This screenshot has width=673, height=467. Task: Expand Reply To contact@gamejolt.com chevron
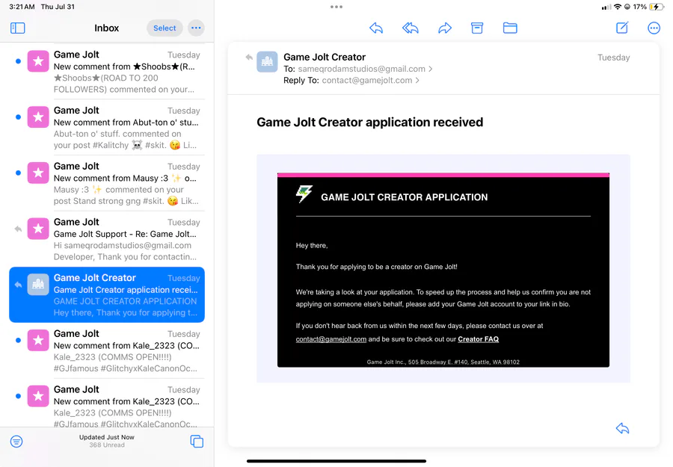tap(417, 80)
